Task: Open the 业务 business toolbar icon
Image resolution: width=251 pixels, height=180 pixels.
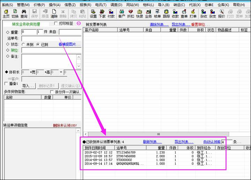Action: (149, 14)
